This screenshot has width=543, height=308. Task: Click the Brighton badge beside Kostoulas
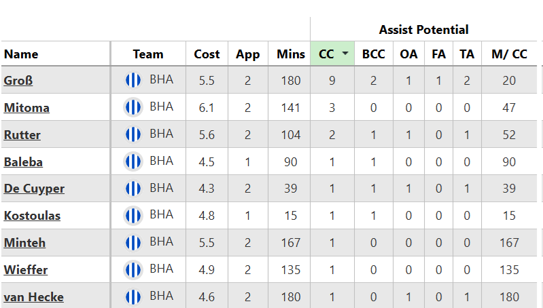(133, 216)
